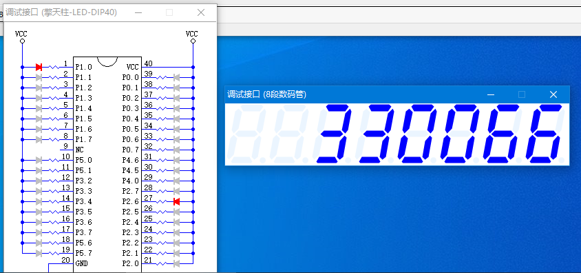Image resolution: width=581 pixels, height=273 pixels.
Task: Click the P2.6 pin label on the chip
Action: coord(130,202)
